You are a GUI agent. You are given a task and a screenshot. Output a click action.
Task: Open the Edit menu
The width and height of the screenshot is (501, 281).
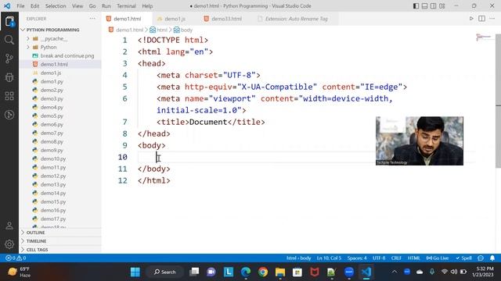[34, 6]
